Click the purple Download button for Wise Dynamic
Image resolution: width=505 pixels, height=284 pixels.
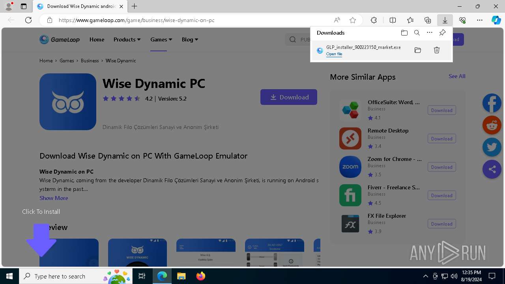pyautogui.click(x=289, y=97)
